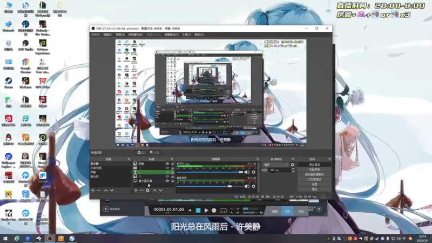The width and height of the screenshot is (432, 243).
Task: Open 帮助(H) menu in OBS
Action: [199, 35]
